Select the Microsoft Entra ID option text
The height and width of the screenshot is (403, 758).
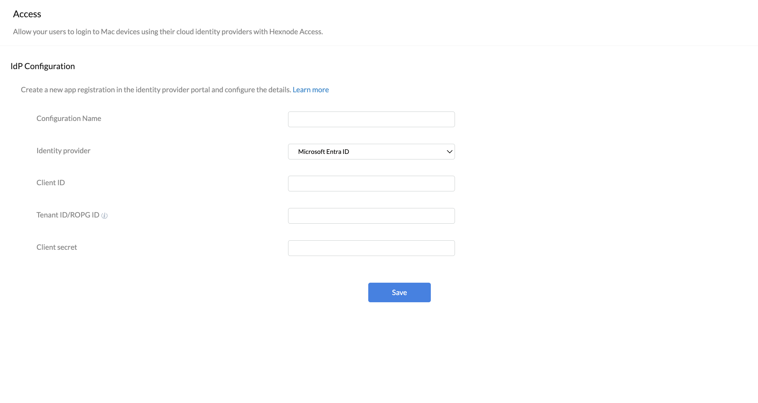point(324,152)
